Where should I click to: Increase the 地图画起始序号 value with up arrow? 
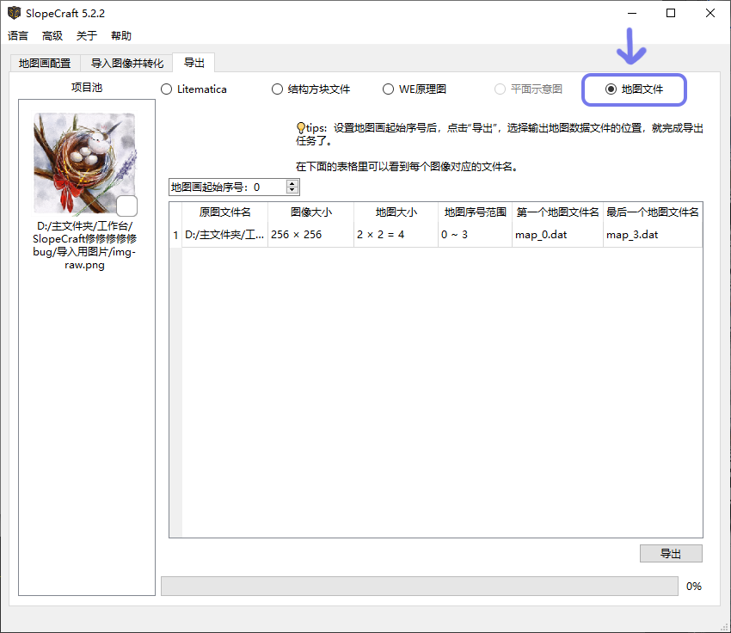click(292, 183)
